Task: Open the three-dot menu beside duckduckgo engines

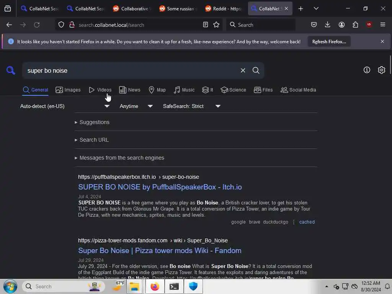Action: pyautogui.click(x=294, y=222)
